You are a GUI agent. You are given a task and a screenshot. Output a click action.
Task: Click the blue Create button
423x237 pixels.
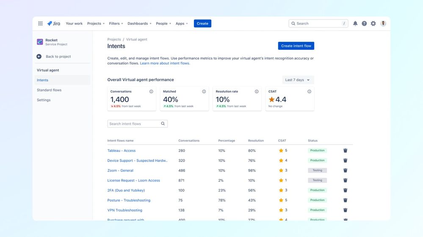(x=202, y=23)
